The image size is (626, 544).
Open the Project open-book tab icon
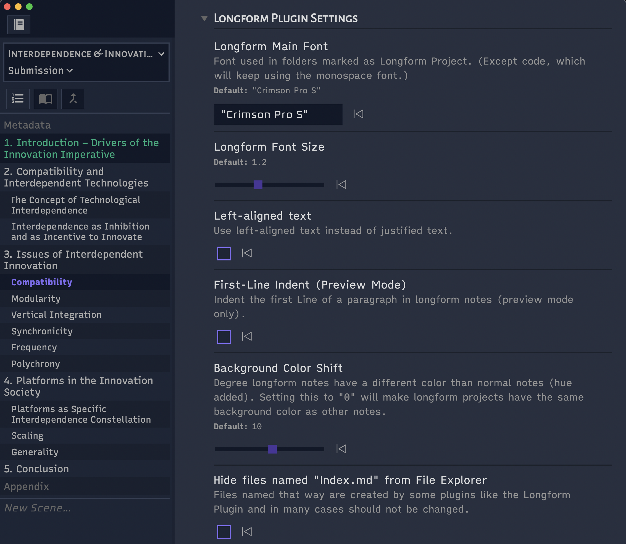(x=46, y=99)
